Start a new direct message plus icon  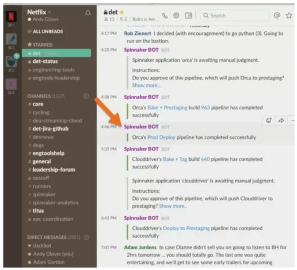coord(86,237)
